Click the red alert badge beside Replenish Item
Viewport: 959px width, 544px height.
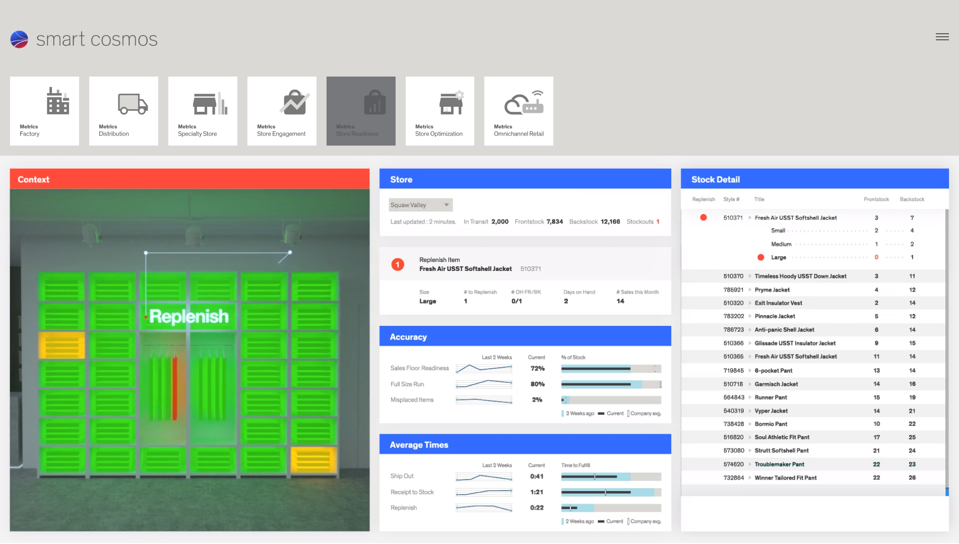coord(398,264)
